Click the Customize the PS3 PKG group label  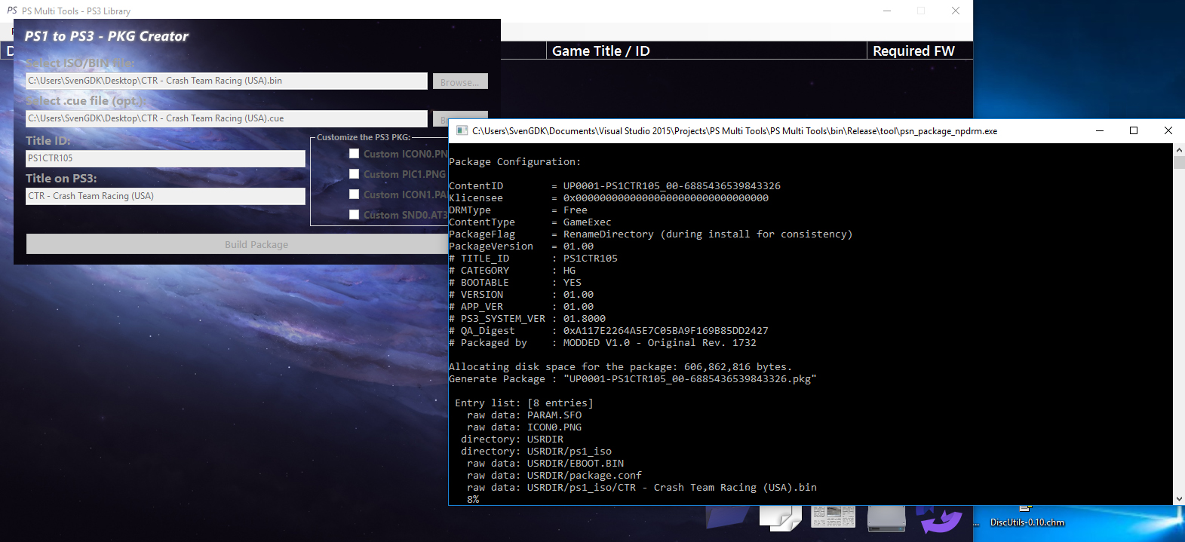[364, 137]
